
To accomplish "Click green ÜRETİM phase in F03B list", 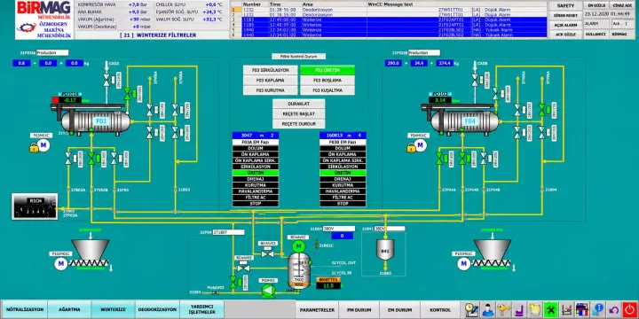I will pyautogui.click(x=343, y=173).
